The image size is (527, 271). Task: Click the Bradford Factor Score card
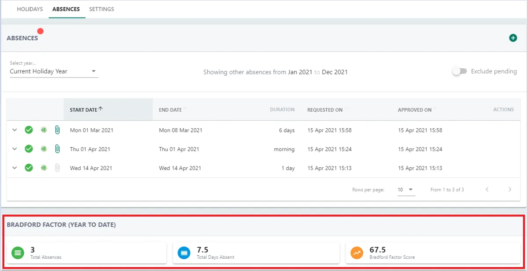433,253
